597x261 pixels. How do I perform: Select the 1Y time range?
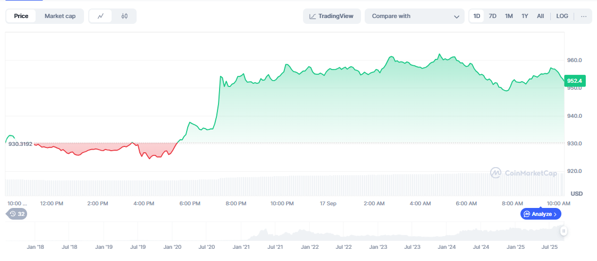525,16
